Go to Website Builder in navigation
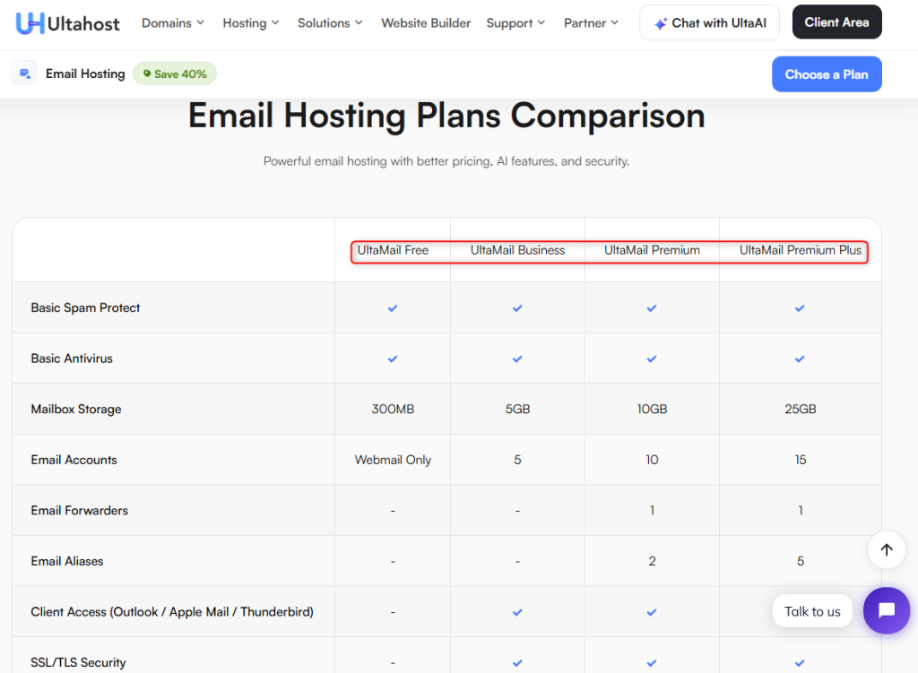Image resolution: width=918 pixels, height=673 pixels. point(426,23)
